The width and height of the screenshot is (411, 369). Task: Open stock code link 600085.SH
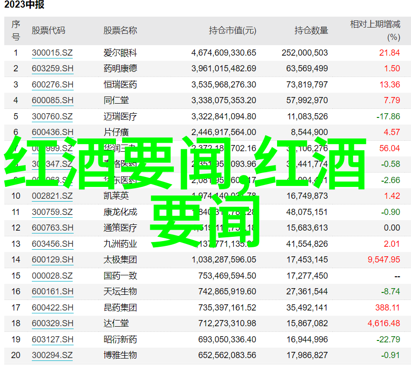(x=52, y=100)
